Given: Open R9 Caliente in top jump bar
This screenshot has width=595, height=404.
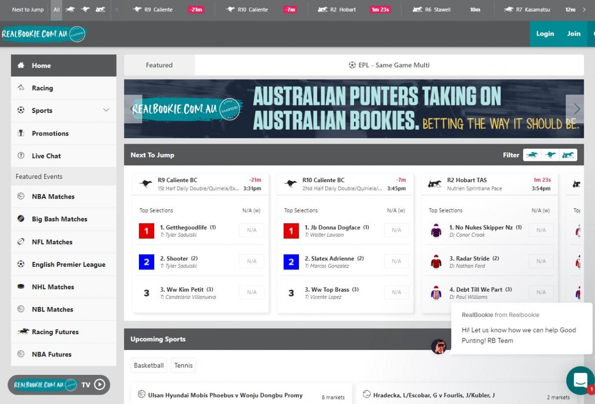Looking at the screenshot, I should [169, 9].
